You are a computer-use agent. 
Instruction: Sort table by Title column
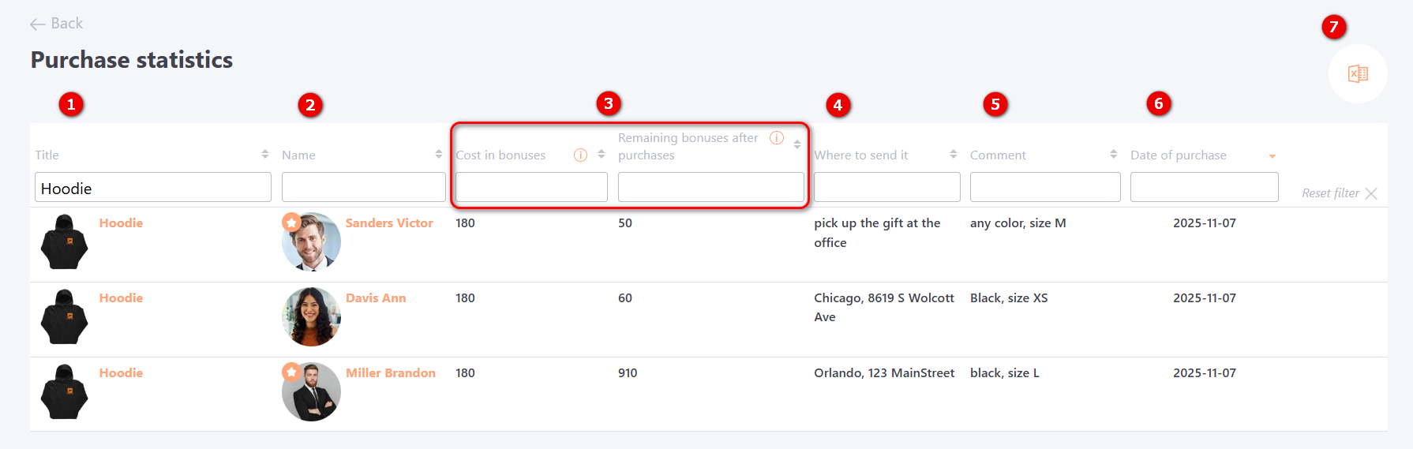(x=265, y=155)
